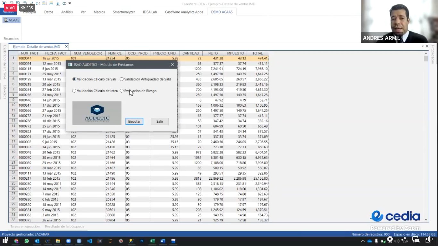Viewport: 438px width, 246px height.
Task: Click the ESP language indicator in the tray
Action: coord(406,241)
